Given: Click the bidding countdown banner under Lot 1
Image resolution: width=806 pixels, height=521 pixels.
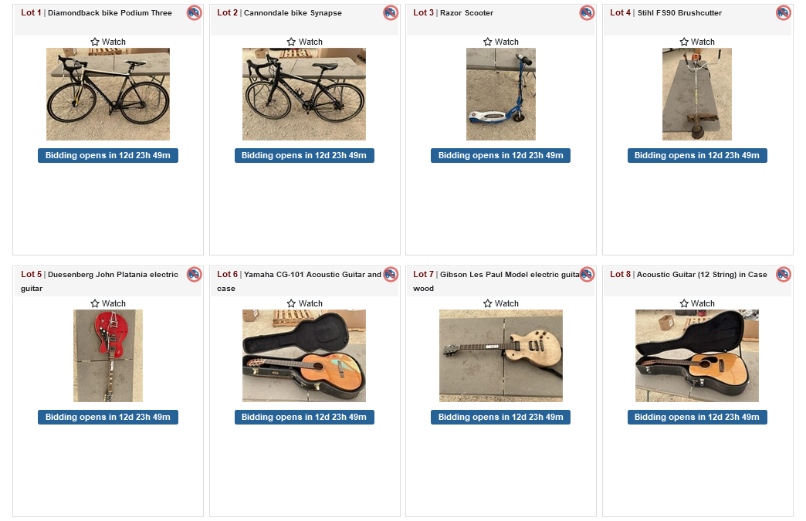Looking at the screenshot, I should tap(107, 155).
